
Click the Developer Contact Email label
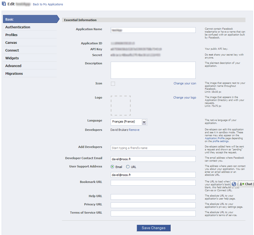click(84, 158)
